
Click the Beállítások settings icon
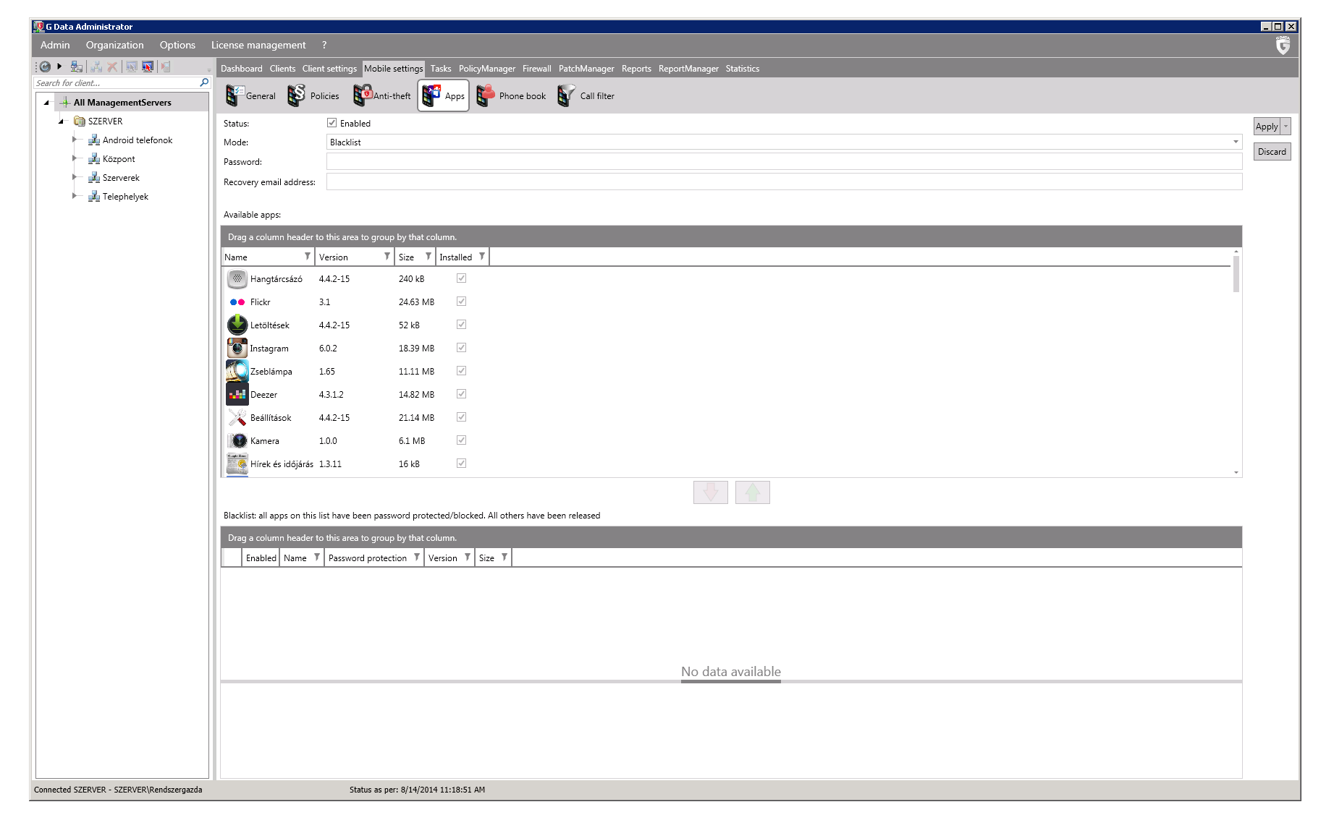tap(237, 417)
